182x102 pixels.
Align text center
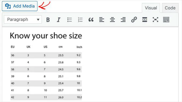point(112,20)
